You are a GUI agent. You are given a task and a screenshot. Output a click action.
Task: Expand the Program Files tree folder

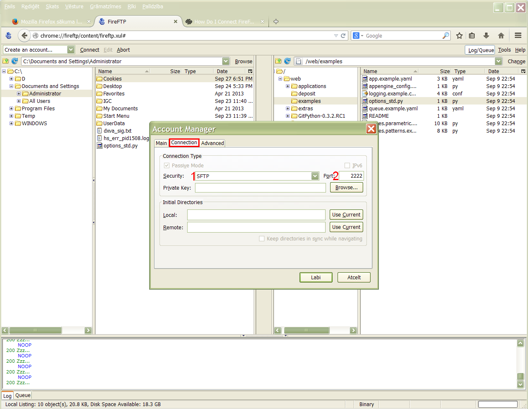pyautogui.click(x=12, y=109)
